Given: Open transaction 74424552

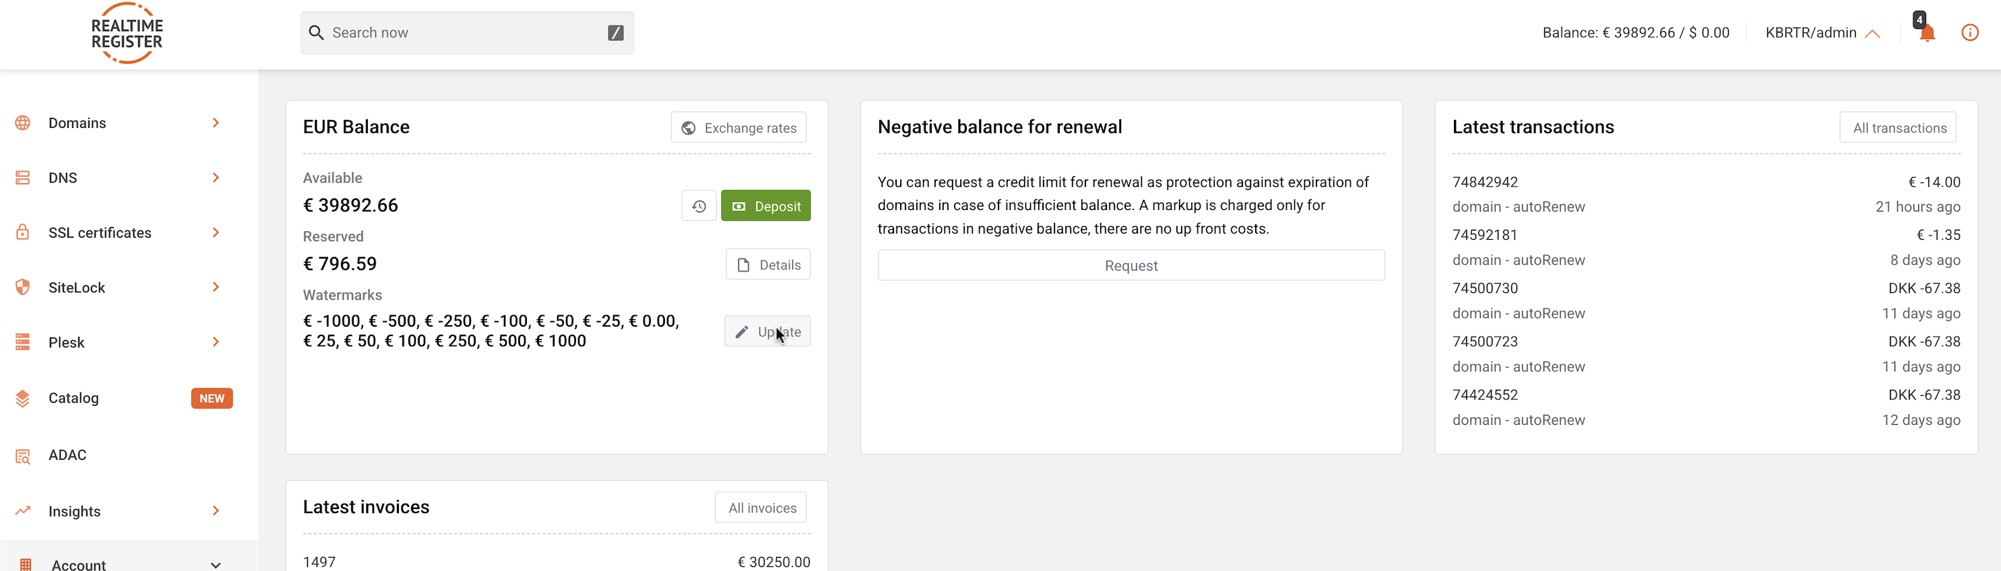Looking at the screenshot, I should (1485, 395).
